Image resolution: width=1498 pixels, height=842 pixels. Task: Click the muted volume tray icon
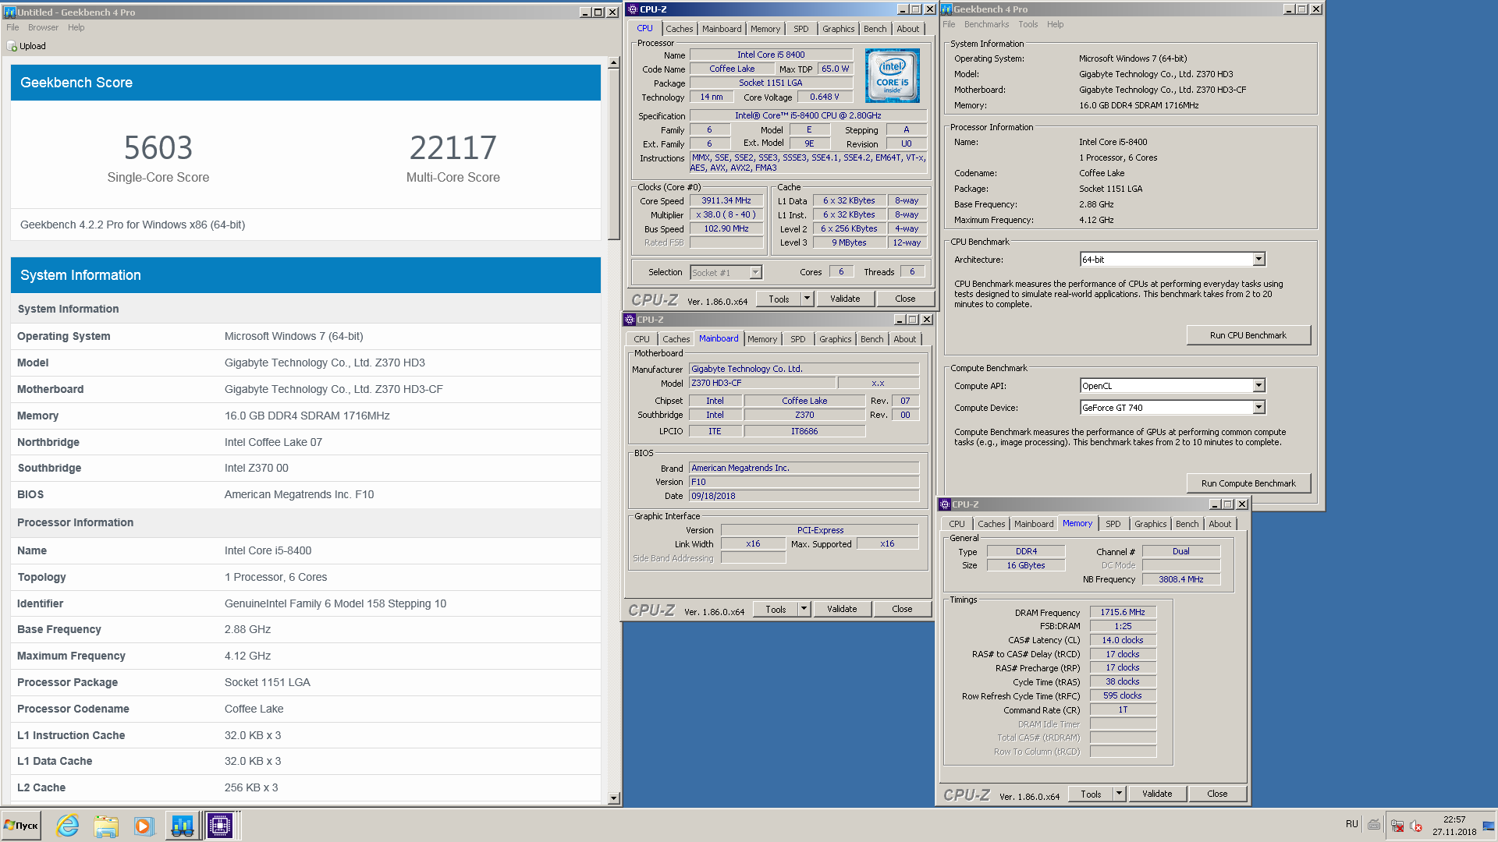[x=1416, y=826]
